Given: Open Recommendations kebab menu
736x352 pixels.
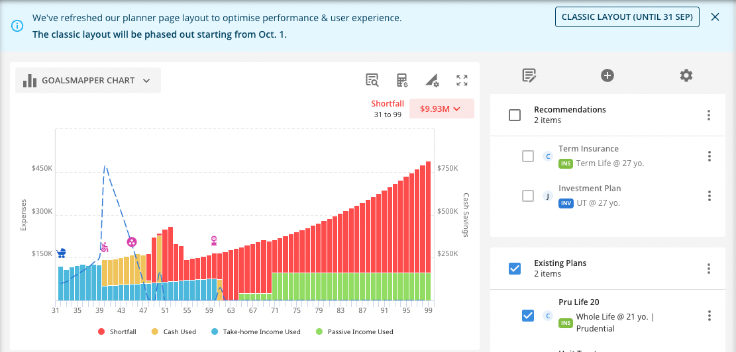Looking at the screenshot, I should 709,115.
